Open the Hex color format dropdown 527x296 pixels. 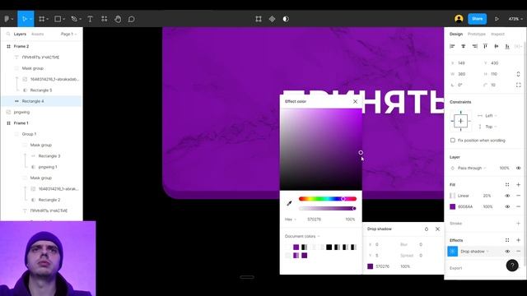[291, 220]
